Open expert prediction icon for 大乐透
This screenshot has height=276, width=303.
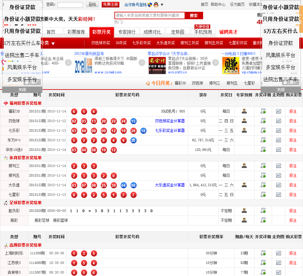tap(244, 185)
